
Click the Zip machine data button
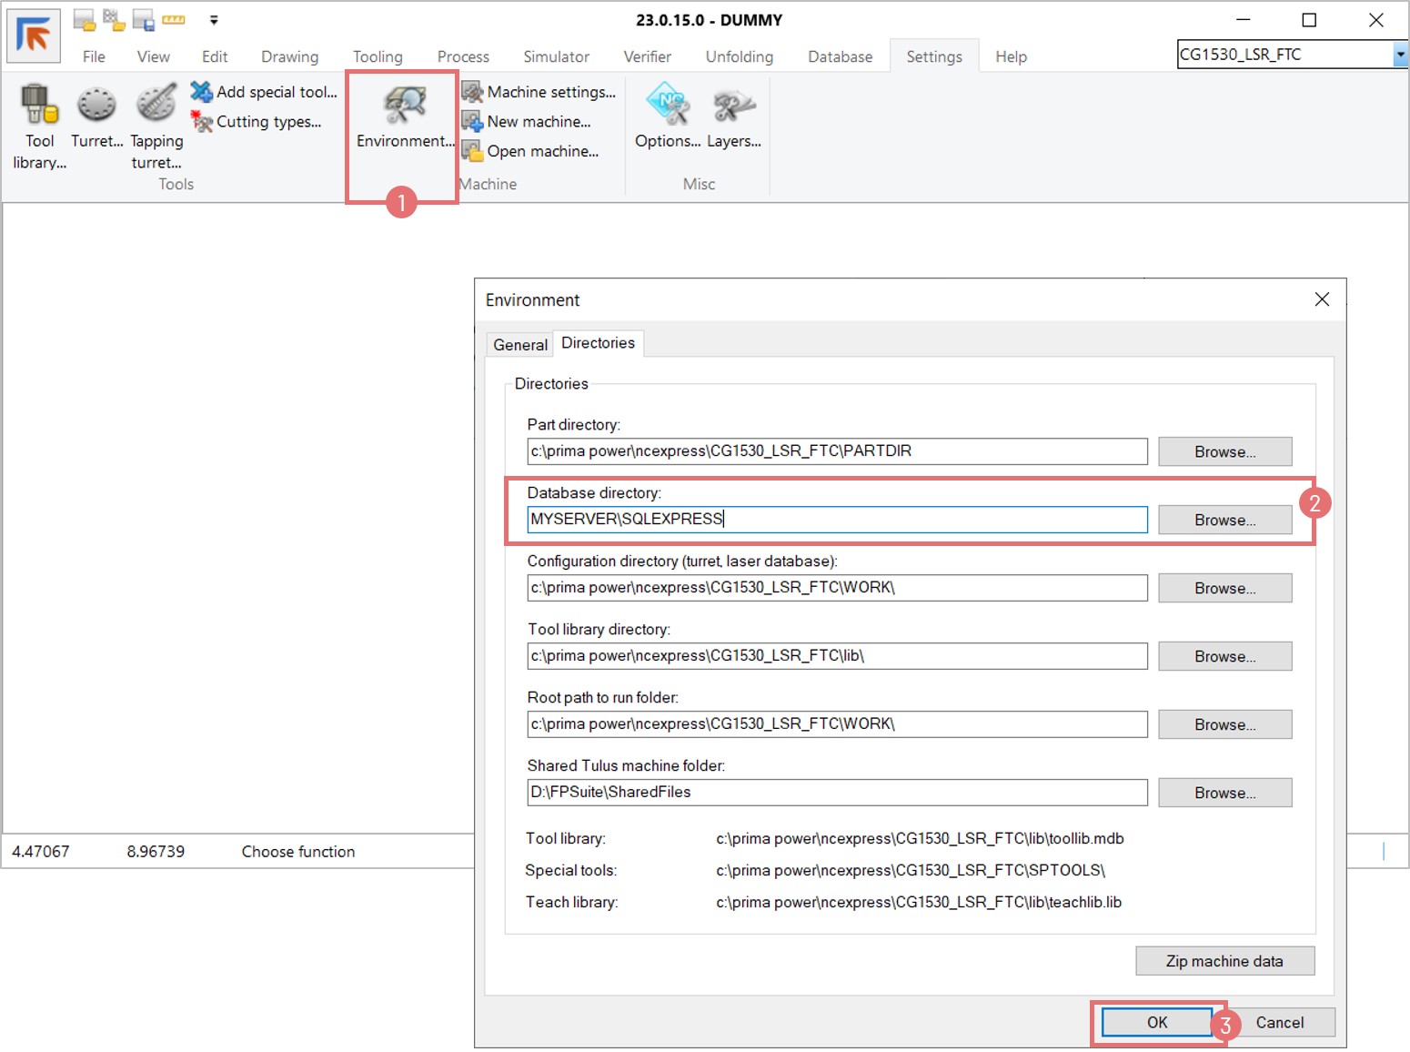coord(1224,961)
